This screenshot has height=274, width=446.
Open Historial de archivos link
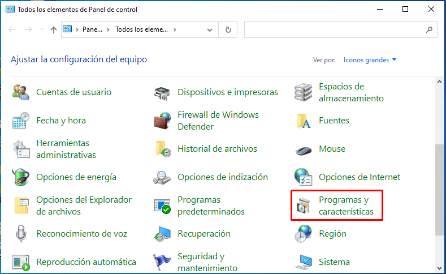[217, 149]
